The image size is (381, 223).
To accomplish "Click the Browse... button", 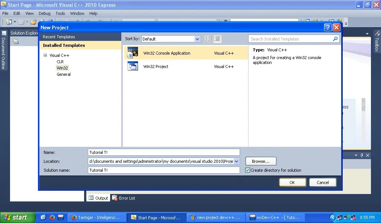I will 261,161.
